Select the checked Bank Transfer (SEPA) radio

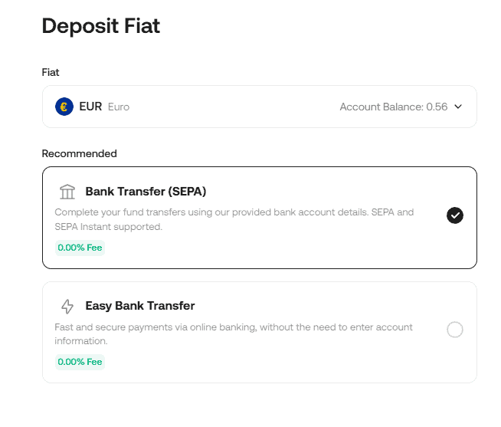click(455, 215)
